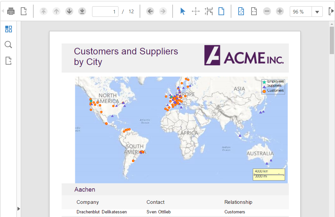Click the Company column header
Image resolution: width=335 pixels, height=217 pixels.
pos(87,202)
